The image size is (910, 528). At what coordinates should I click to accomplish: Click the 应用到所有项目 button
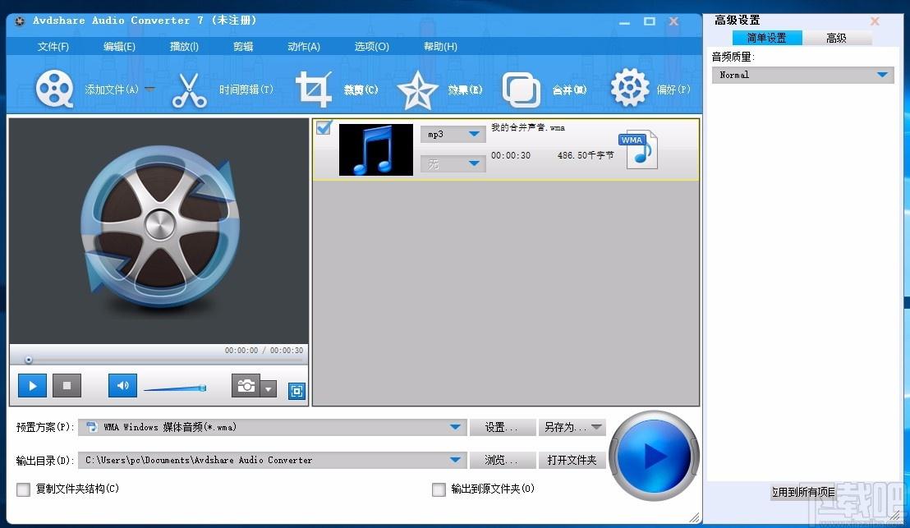pos(802,492)
